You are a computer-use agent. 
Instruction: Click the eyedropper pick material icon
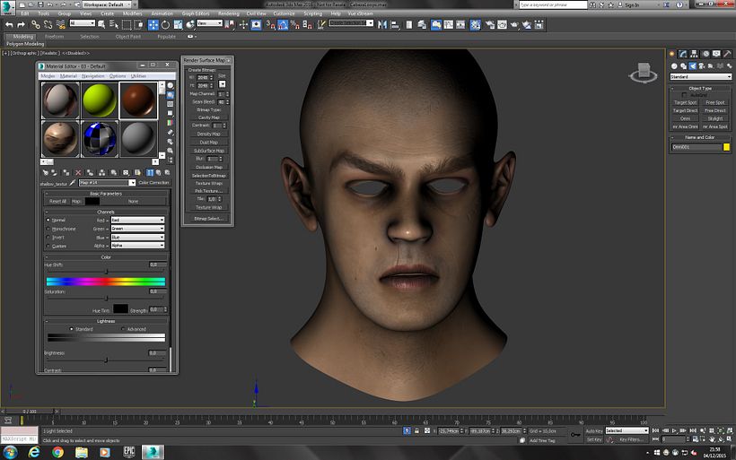[x=73, y=182]
